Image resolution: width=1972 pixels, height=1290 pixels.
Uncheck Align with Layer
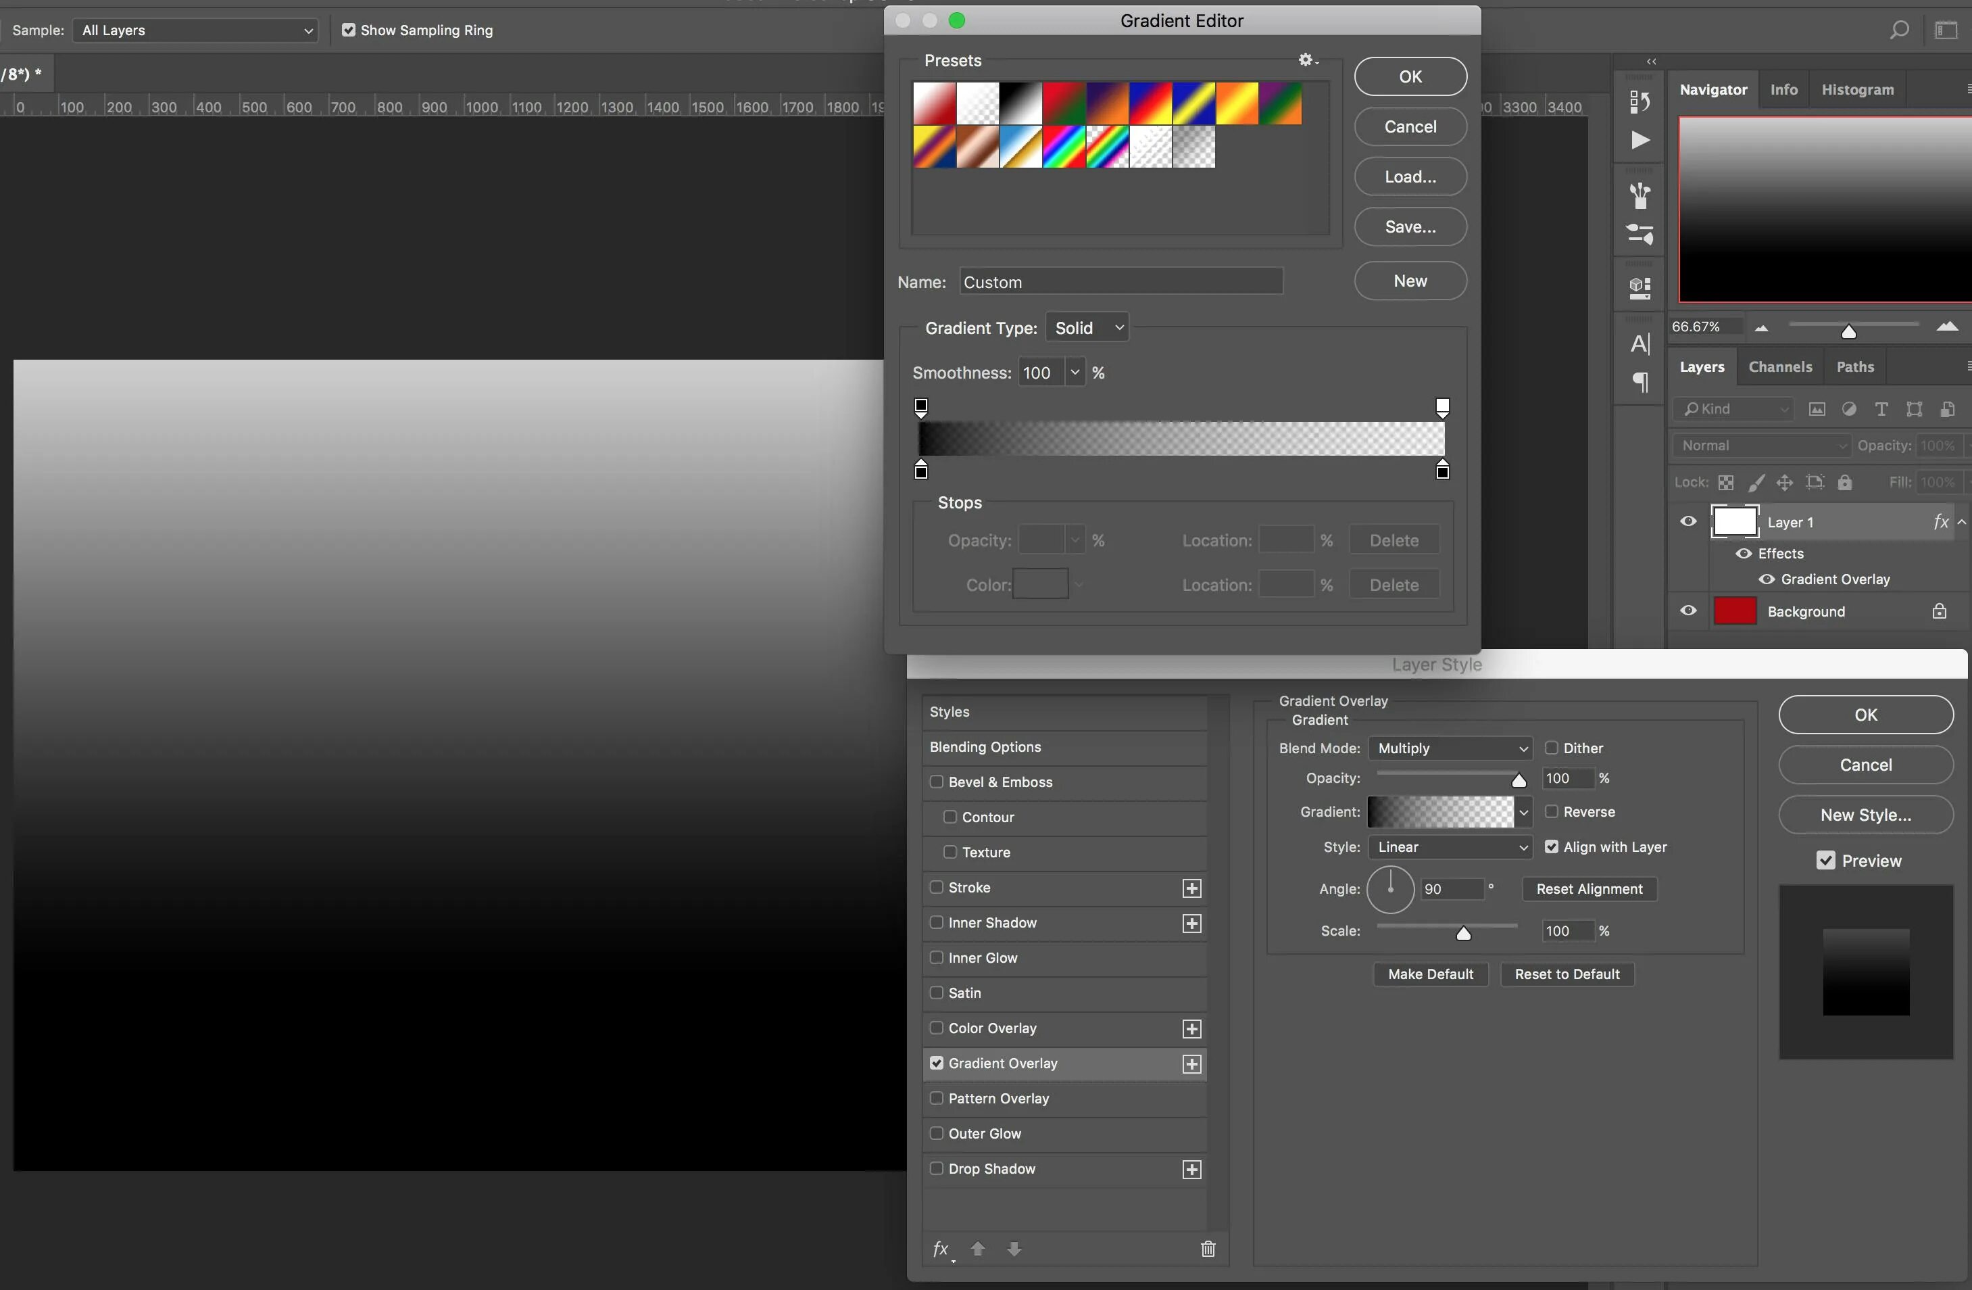[x=1552, y=847]
